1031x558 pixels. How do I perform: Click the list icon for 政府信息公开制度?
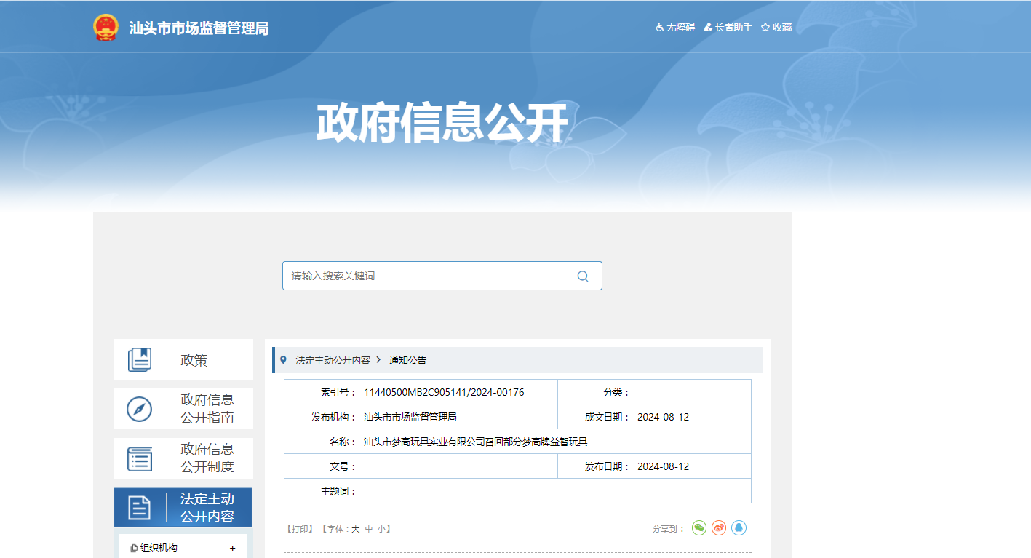(x=140, y=458)
